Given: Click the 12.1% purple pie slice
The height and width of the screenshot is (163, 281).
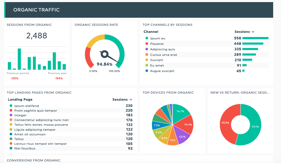Looking at the screenshot, I should coord(182,135).
